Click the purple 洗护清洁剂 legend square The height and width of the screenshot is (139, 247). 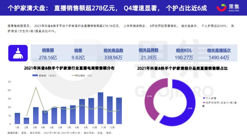pos(204,102)
